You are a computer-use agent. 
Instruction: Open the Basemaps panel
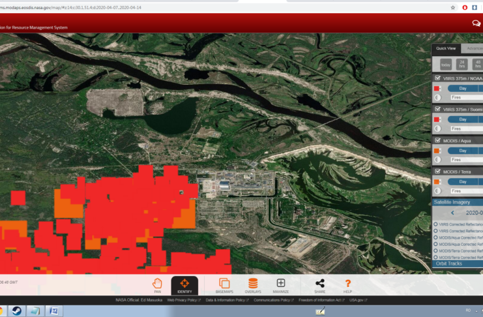[x=224, y=285]
